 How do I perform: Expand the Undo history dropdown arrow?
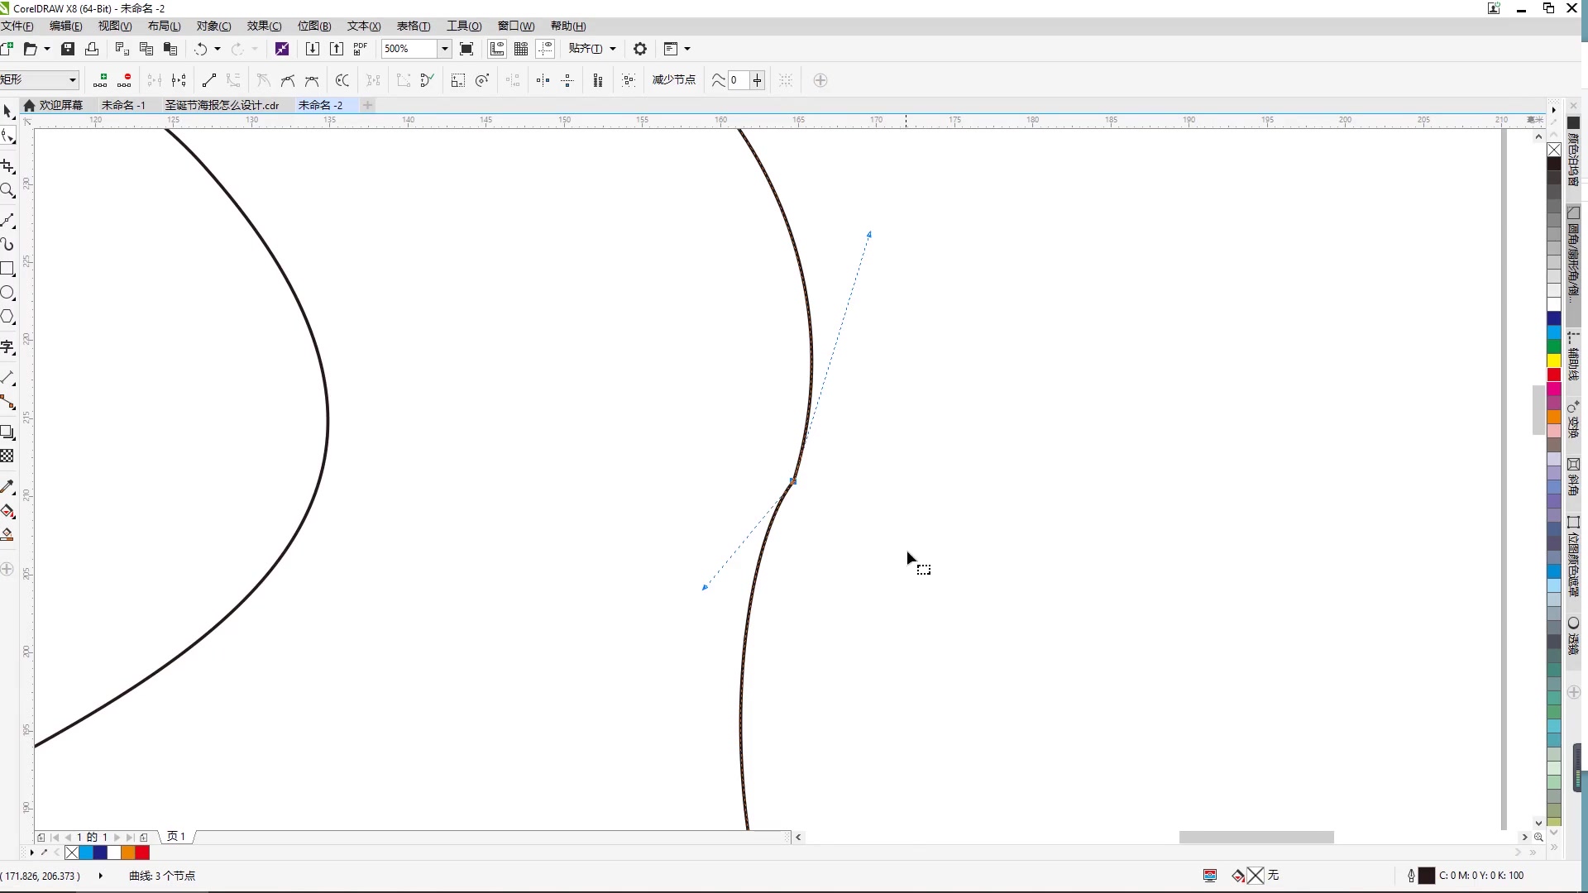point(218,49)
